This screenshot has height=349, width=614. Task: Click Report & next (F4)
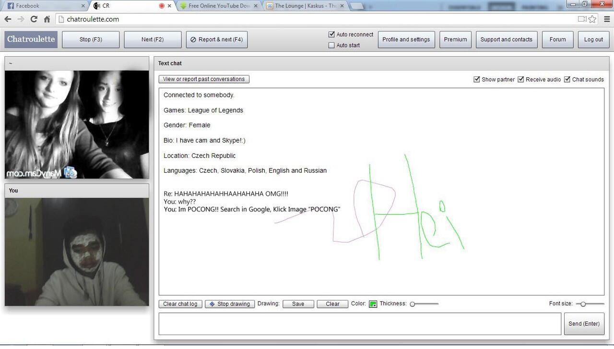tap(217, 39)
